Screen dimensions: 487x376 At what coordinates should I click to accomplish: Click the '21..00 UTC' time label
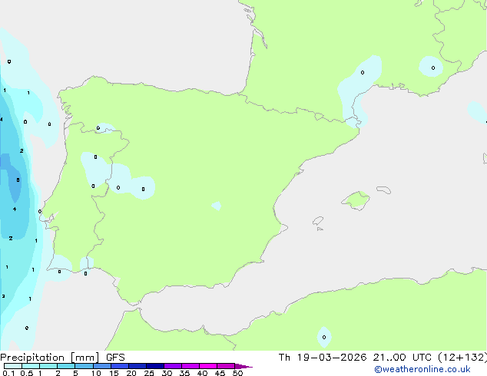point(403,358)
